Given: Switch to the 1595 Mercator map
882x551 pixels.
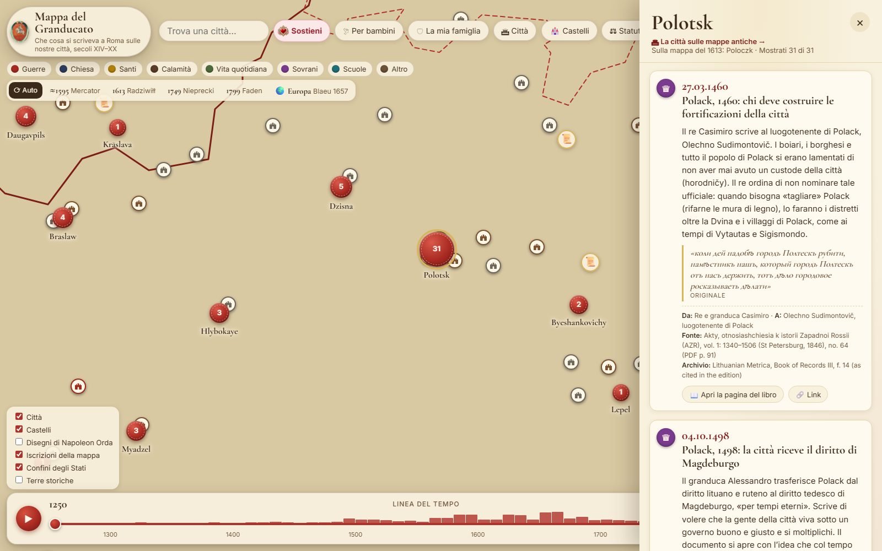Looking at the screenshot, I should tap(75, 91).
